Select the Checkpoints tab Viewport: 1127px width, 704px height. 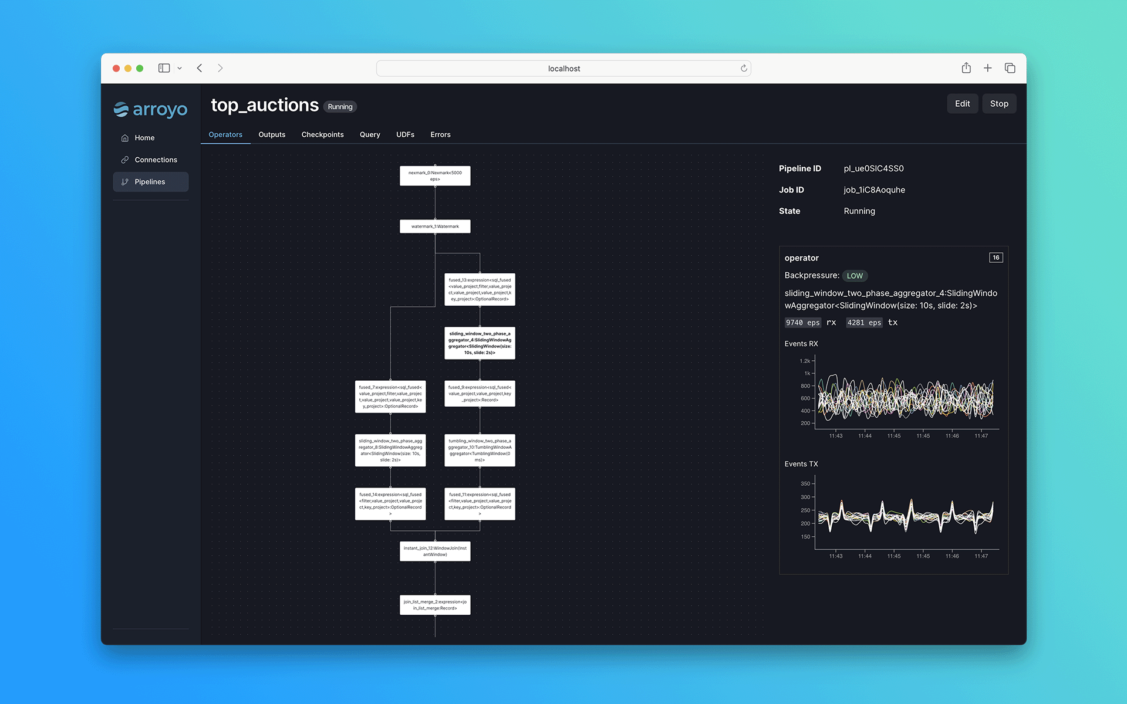tap(322, 134)
